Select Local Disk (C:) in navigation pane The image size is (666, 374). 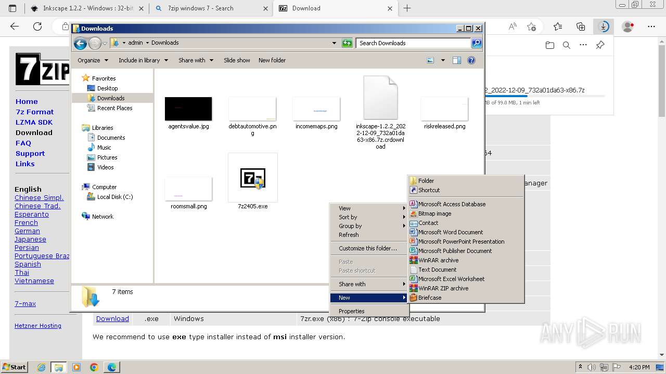click(x=115, y=197)
